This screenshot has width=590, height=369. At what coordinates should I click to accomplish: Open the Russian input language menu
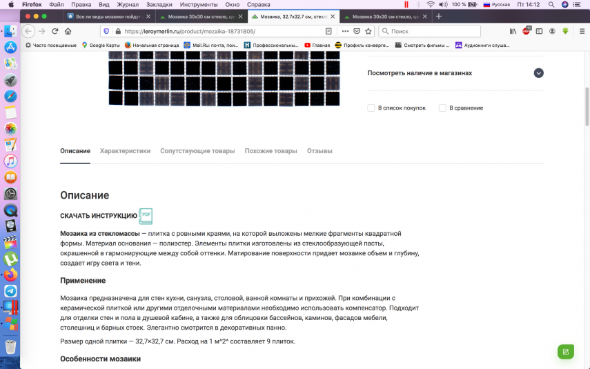(496, 5)
